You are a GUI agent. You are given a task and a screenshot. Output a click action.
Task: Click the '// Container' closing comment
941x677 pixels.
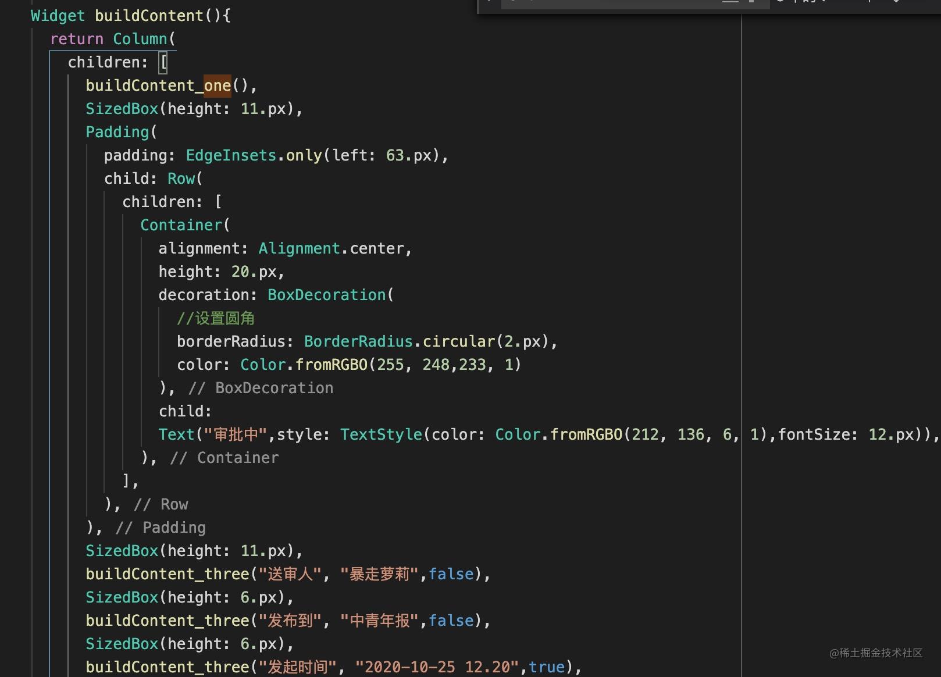point(224,458)
